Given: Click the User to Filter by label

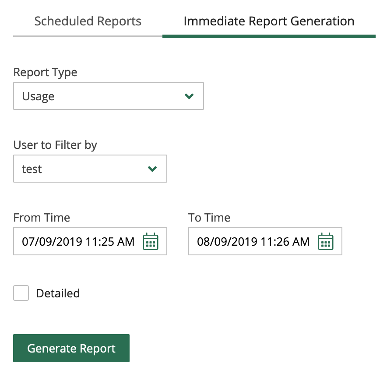Looking at the screenshot, I should coord(55,145).
